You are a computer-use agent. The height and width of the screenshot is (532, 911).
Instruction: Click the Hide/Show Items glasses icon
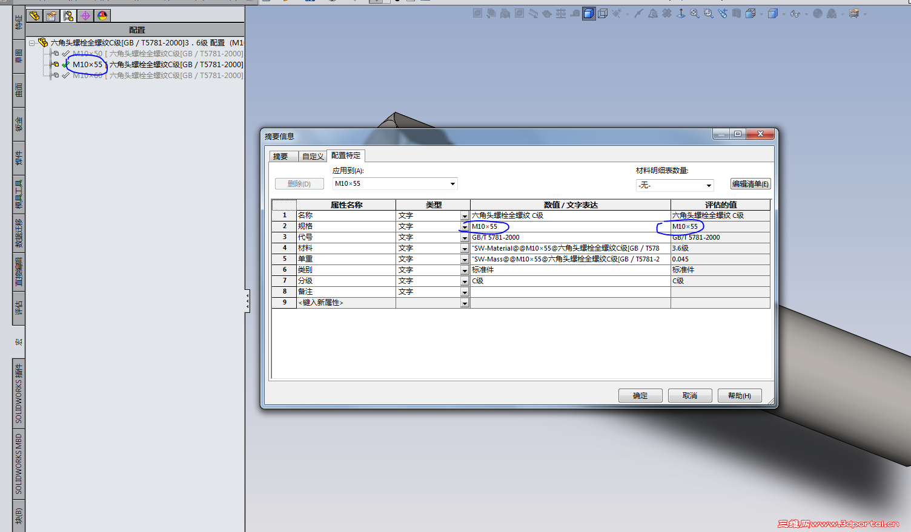(795, 13)
